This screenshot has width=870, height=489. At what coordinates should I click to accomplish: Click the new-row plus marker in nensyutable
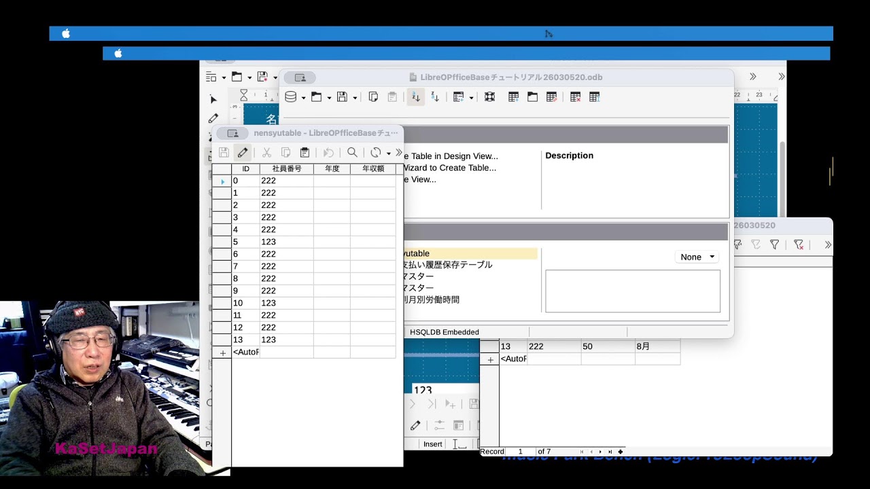point(222,352)
